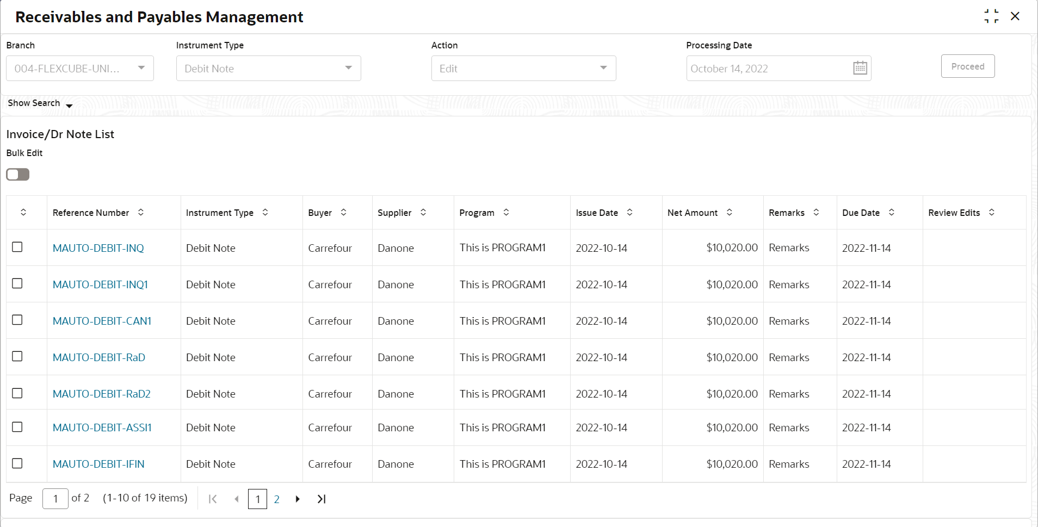The height and width of the screenshot is (527, 1038).
Task: Go to the first page
Action: [213, 499]
